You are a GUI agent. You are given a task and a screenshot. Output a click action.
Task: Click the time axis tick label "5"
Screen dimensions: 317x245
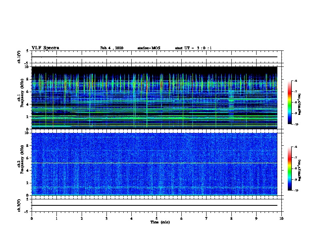click(x=156, y=219)
